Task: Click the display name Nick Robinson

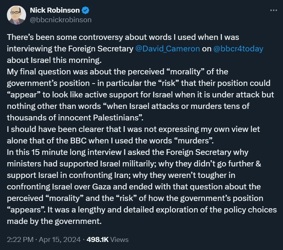Action: click(x=54, y=10)
